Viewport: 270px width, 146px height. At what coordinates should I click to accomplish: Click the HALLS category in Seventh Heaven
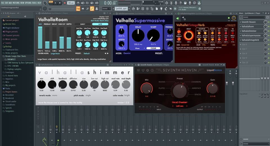pos(161,95)
